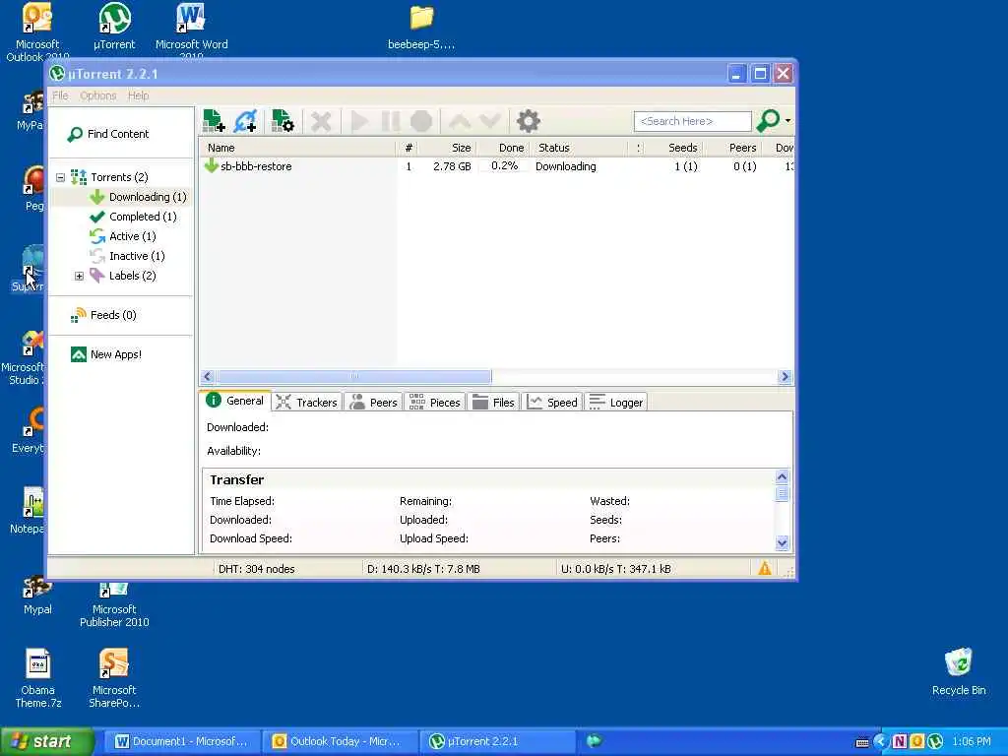The width and height of the screenshot is (1008, 756).
Task: Open the Options menu
Action: click(x=98, y=95)
